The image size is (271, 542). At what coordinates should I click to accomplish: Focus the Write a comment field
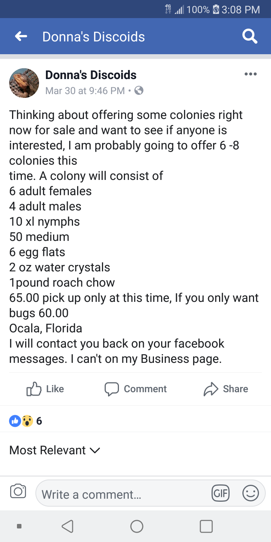coord(120,494)
